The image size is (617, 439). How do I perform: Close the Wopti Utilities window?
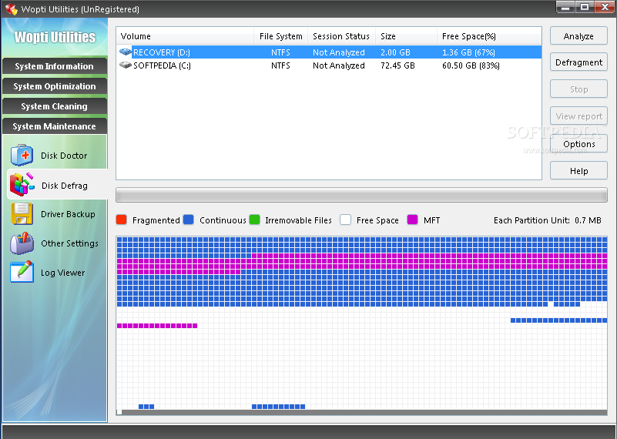[x=605, y=7]
